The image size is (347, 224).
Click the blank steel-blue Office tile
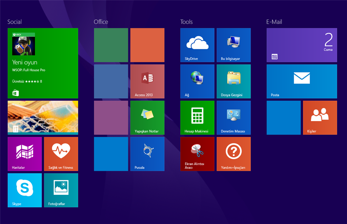111,81
